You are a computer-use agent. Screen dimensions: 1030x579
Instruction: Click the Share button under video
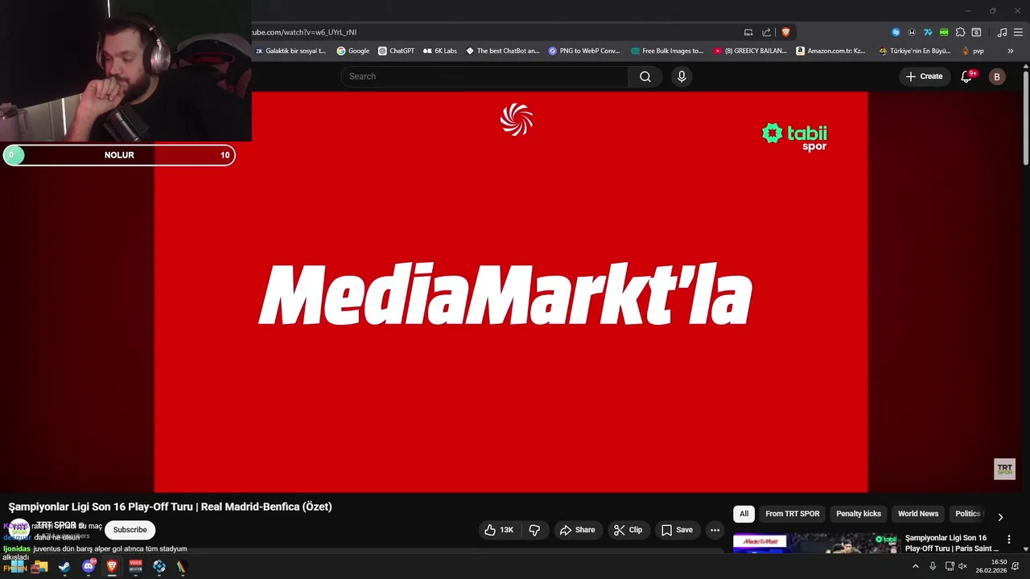pos(578,530)
